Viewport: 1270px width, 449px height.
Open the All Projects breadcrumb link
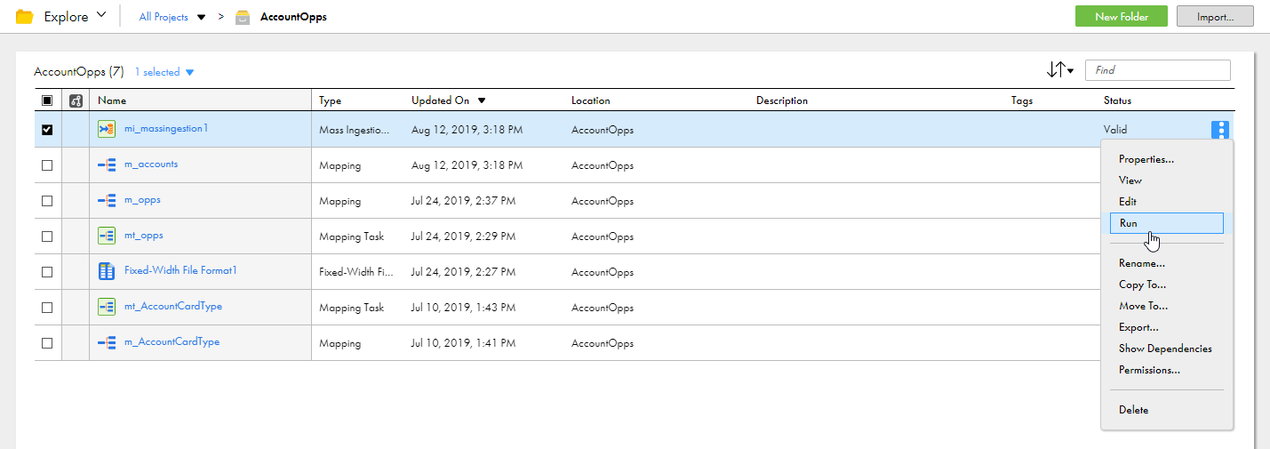[x=164, y=17]
